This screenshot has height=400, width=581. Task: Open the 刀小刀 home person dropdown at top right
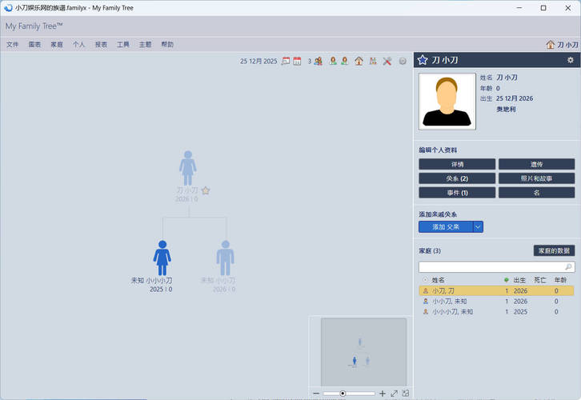[562, 45]
